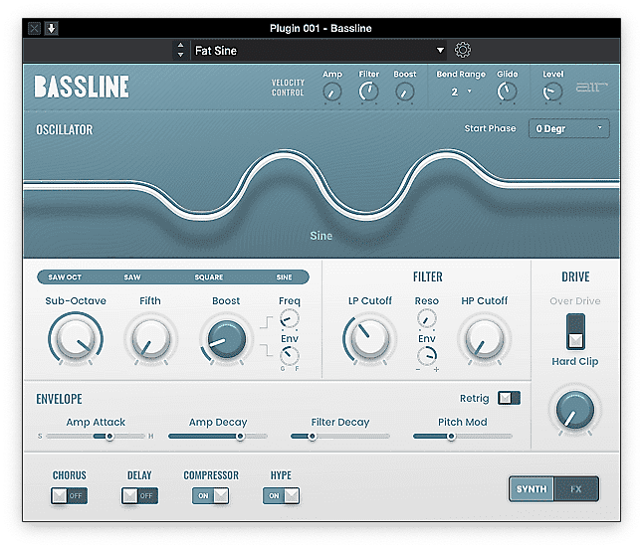Open the Fat Sine preset dropdown
This screenshot has width=643, height=548.
[320, 51]
